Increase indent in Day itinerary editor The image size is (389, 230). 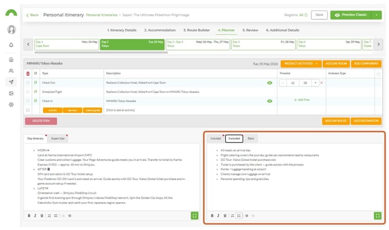click(70, 215)
